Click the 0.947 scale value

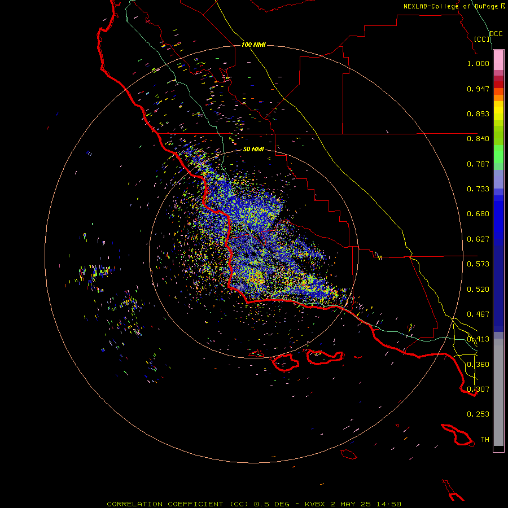pyautogui.click(x=478, y=89)
